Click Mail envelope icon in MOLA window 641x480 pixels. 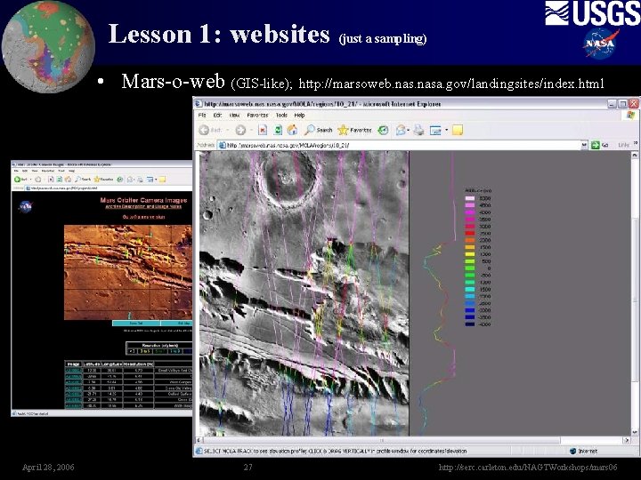tap(401, 130)
